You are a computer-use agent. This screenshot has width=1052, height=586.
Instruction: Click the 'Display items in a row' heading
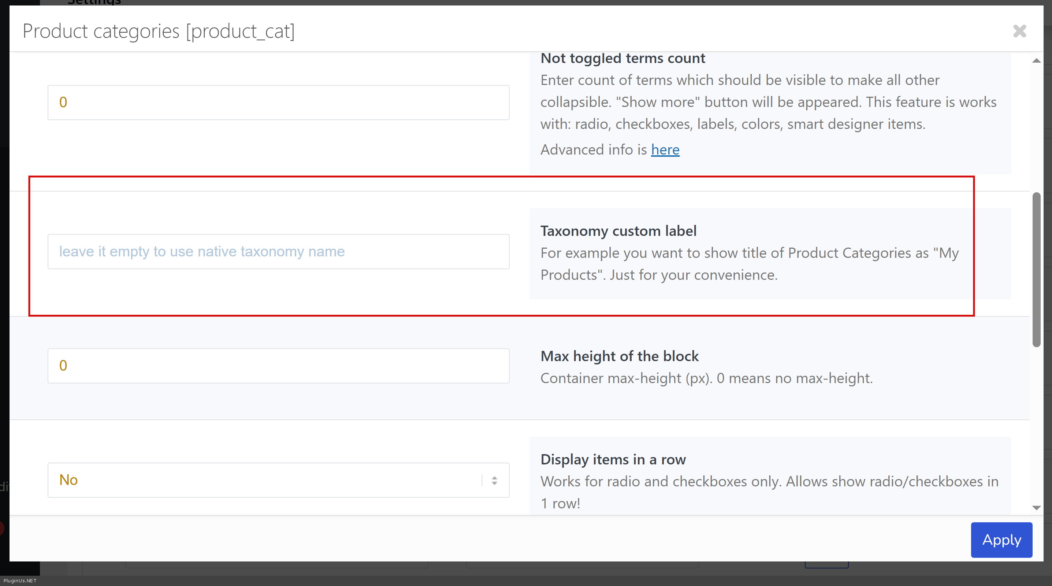coord(613,459)
